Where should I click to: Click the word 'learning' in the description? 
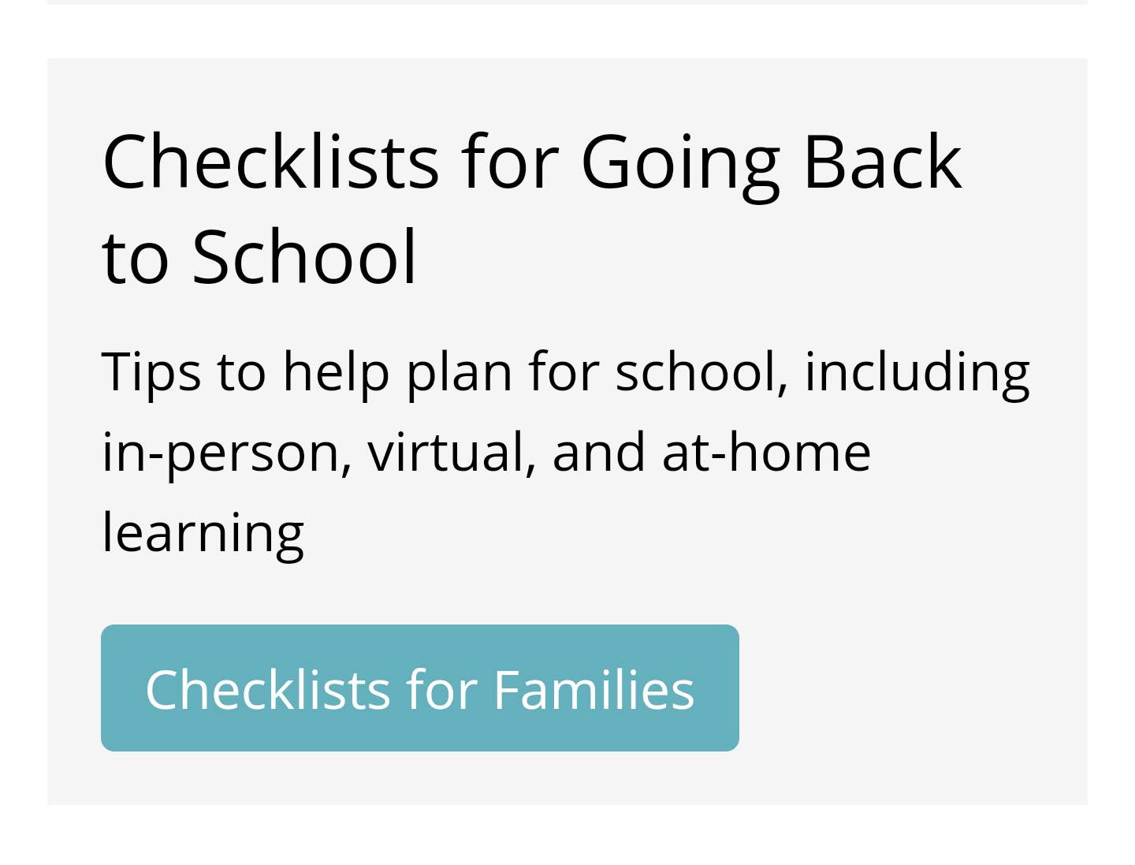click(x=203, y=534)
